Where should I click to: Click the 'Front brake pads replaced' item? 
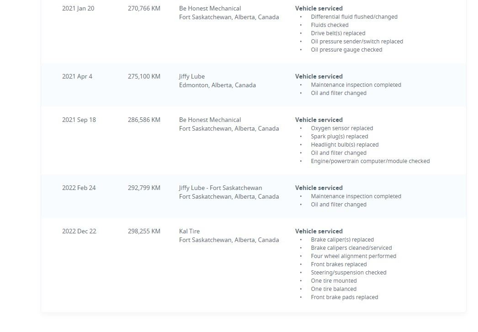(344, 297)
